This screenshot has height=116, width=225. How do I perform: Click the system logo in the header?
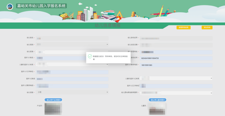pyautogui.click(x=10, y=6)
